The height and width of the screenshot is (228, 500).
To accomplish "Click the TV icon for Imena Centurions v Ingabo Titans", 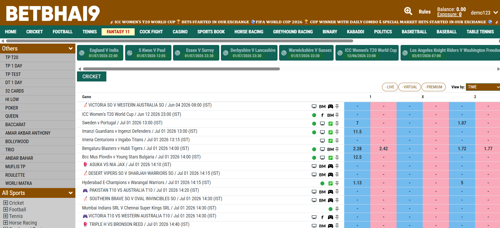I will [x=322, y=141].
